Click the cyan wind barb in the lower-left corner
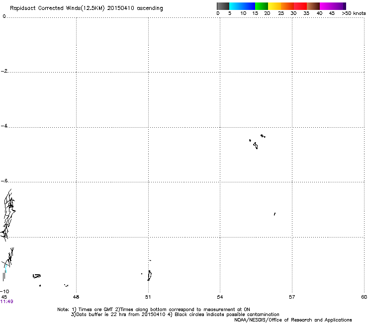The image size is (368, 323). point(6,268)
